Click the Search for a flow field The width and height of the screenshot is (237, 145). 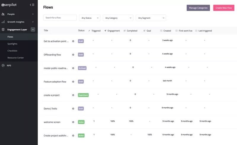point(60,18)
